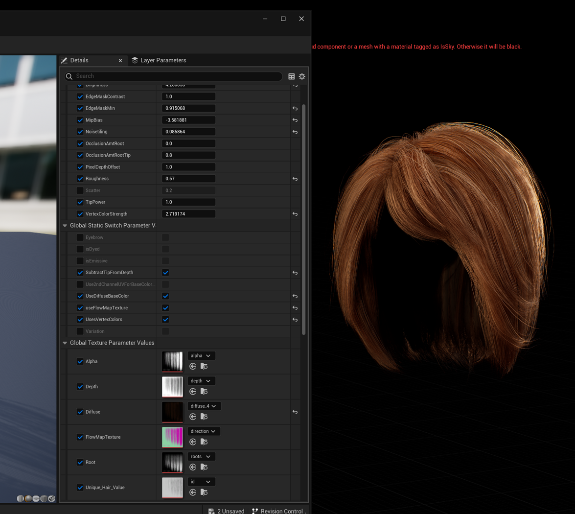Click the Search field in Details
The image size is (575, 514).
tap(176, 76)
